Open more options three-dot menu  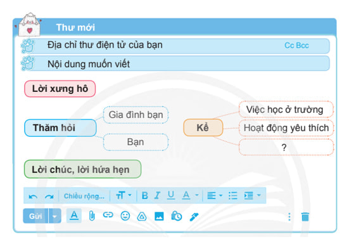pyautogui.click(x=289, y=217)
